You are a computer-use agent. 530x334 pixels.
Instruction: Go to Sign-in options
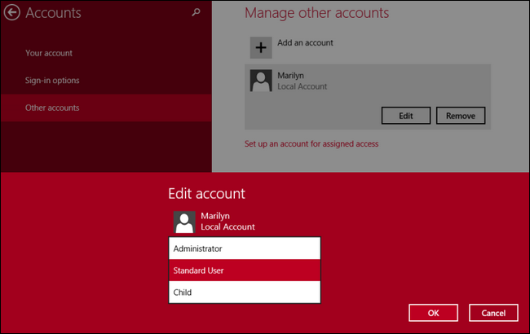point(51,81)
